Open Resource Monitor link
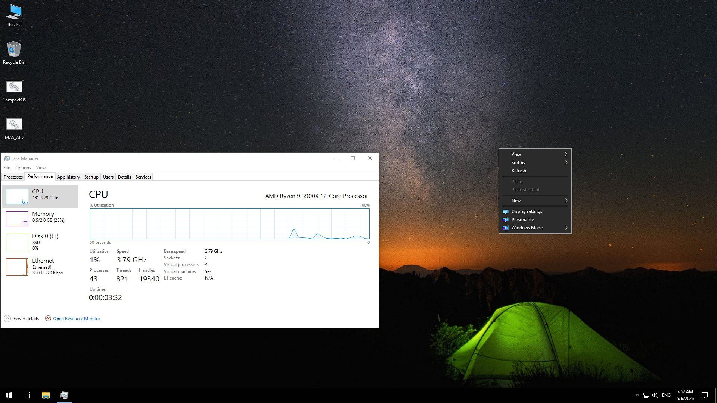The width and height of the screenshot is (717, 403). 77,319
